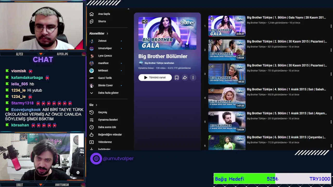Open Big Brother Türkiye tarafından channel link
Screen dimensions: 333x187
159,63
